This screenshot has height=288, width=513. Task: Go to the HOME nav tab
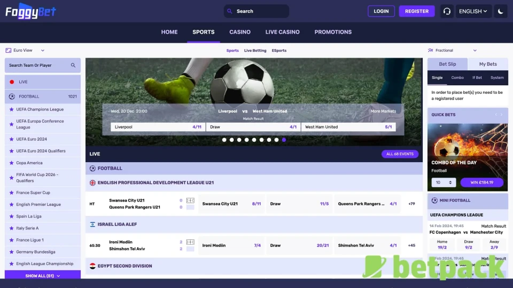tap(169, 32)
